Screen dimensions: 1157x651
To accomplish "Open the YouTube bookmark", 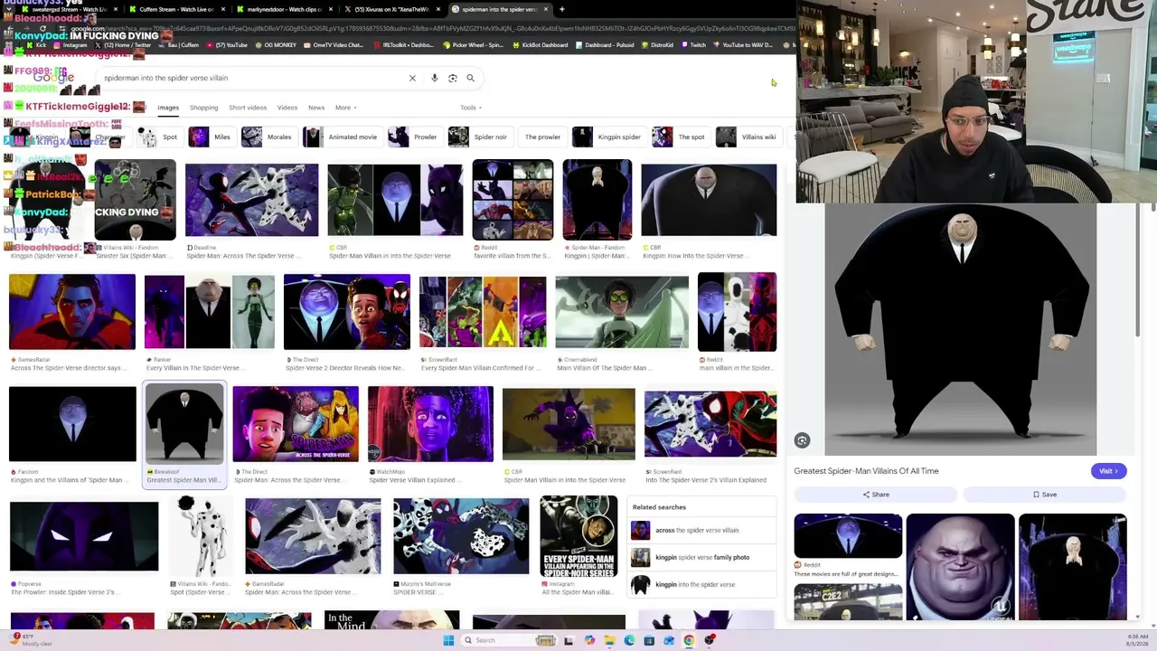I will point(225,44).
